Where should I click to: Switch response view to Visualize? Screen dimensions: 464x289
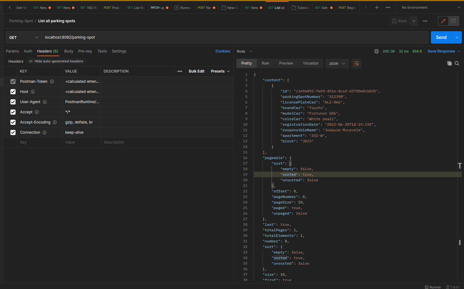[310, 63]
